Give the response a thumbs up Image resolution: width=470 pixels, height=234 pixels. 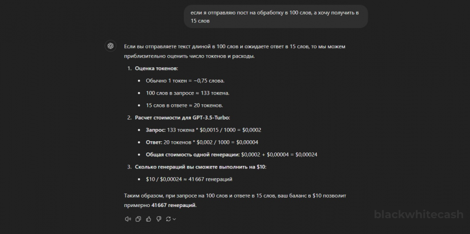point(149,219)
